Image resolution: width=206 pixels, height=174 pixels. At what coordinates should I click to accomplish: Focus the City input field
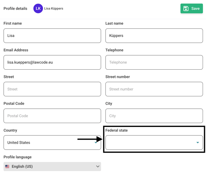(154, 116)
